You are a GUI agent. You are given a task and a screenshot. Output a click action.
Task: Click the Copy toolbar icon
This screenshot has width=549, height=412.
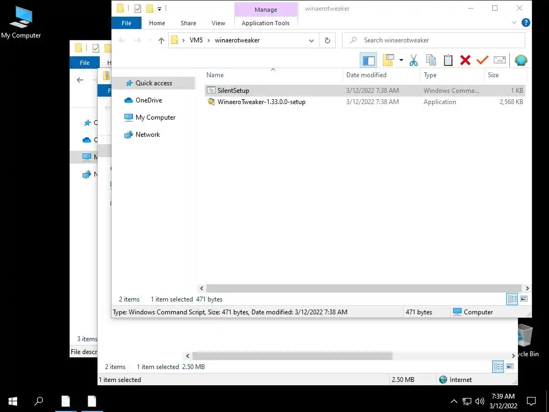pyautogui.click(x=431, y=60)
